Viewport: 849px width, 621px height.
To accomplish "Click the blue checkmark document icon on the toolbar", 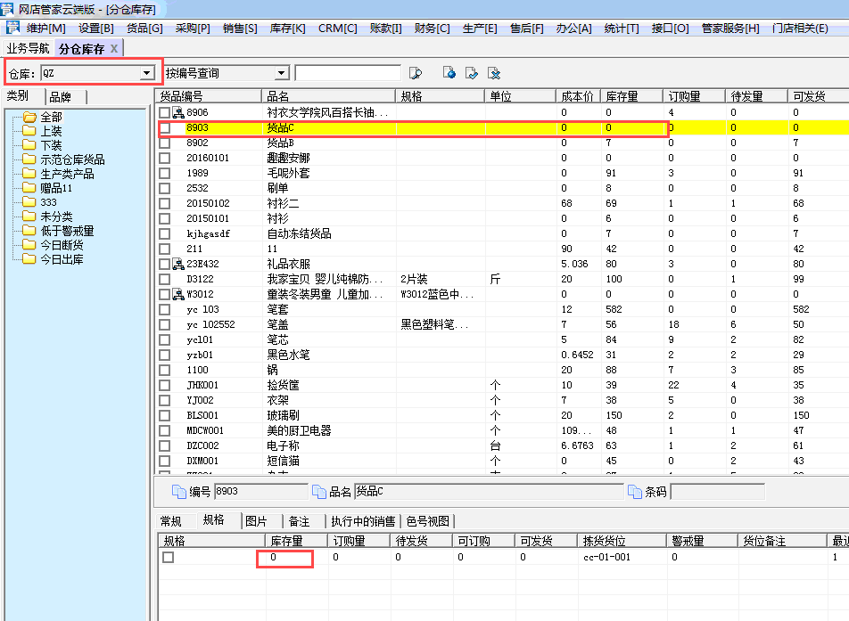I will (470, 72).
